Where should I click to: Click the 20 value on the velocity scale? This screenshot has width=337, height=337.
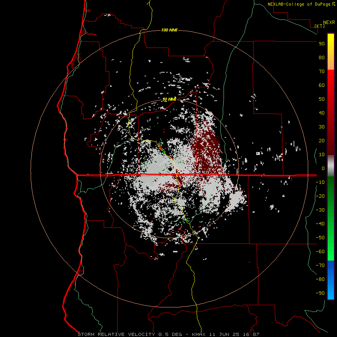[322, 140]
